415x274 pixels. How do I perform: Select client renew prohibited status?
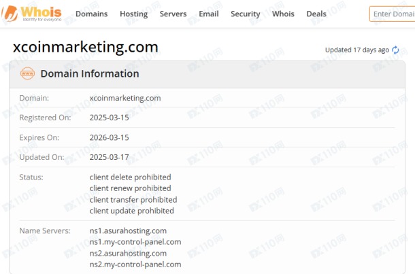(x=130, y=188)
